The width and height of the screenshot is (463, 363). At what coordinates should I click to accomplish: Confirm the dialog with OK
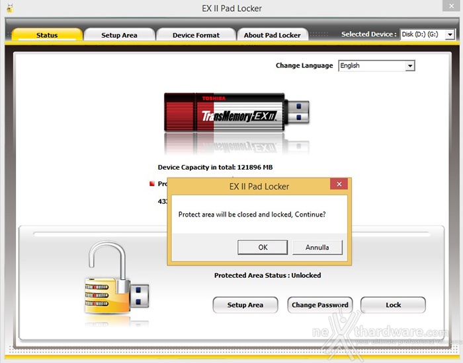[x=263, y=247]
